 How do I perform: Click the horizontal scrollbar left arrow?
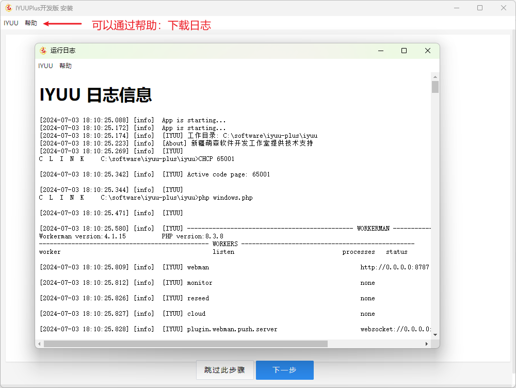pos(40,344)
